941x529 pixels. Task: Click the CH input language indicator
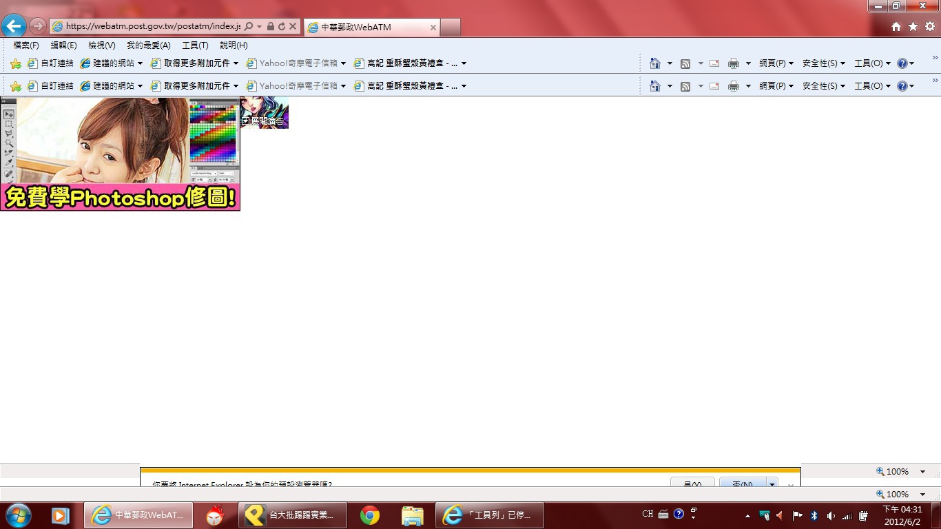click(648, 514)
